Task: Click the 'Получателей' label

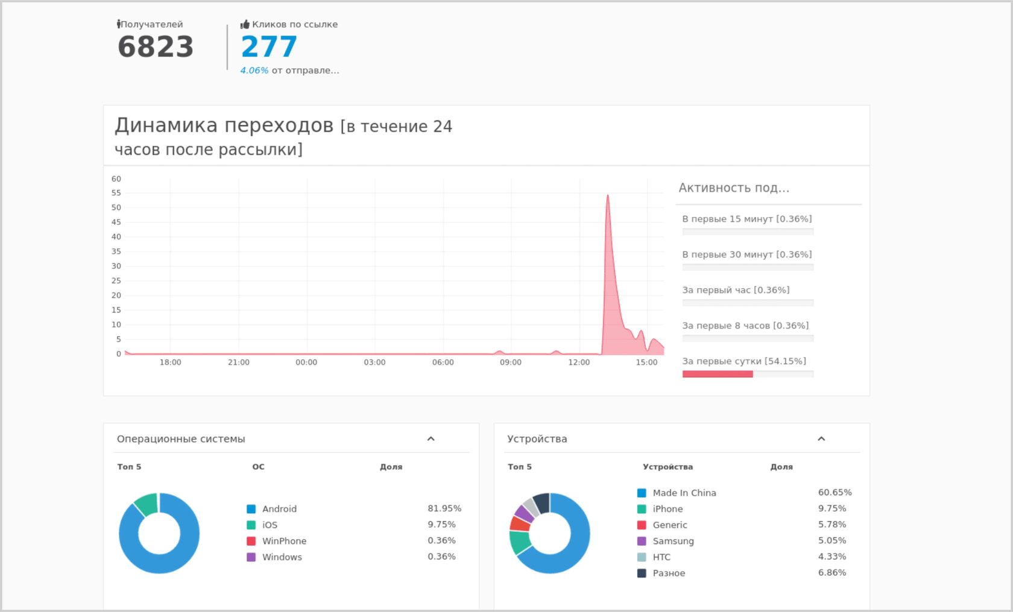Action: [152, 24]
